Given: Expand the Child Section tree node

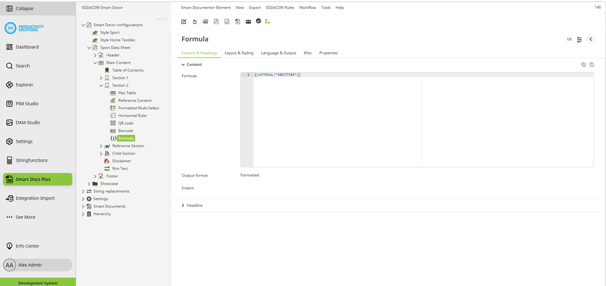Looking at the screenshot, I should click(x=101, y=154).
